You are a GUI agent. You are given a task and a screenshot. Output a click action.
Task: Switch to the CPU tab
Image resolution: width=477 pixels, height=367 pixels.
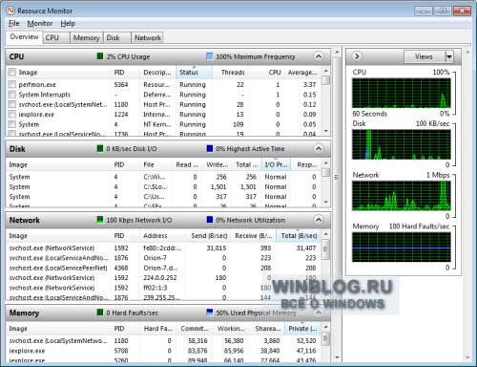(56, 37)
